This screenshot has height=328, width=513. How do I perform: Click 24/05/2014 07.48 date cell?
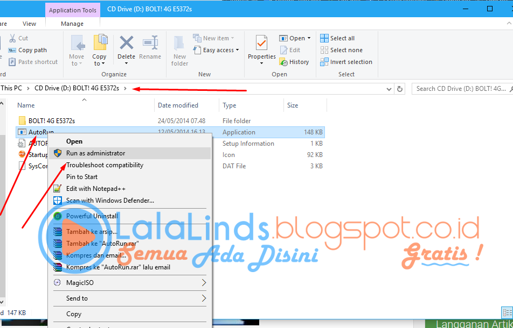pyautogui.click(x=182, y=121)
